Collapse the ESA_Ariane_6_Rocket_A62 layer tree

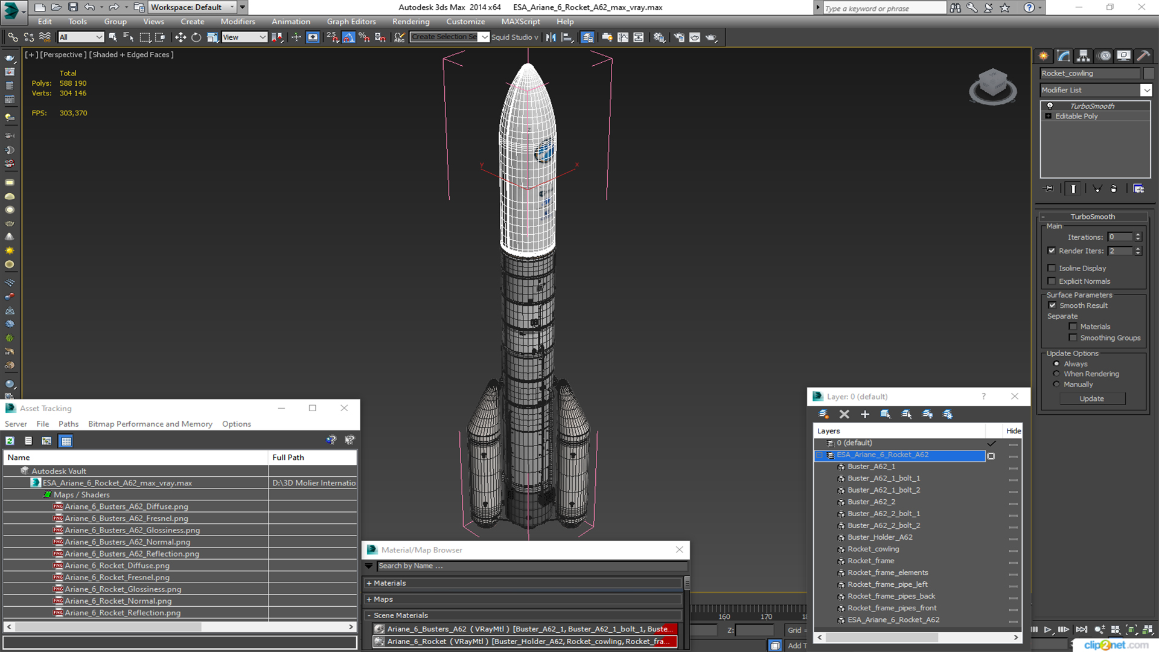click(x=820, y=455)
